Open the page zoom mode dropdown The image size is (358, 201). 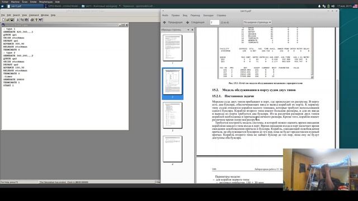[x=257, y=22]
